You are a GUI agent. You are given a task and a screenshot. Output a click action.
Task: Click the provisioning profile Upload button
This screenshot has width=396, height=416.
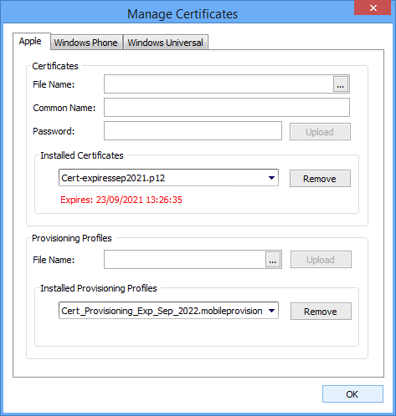pyautogui.click(x=321, y=260)
